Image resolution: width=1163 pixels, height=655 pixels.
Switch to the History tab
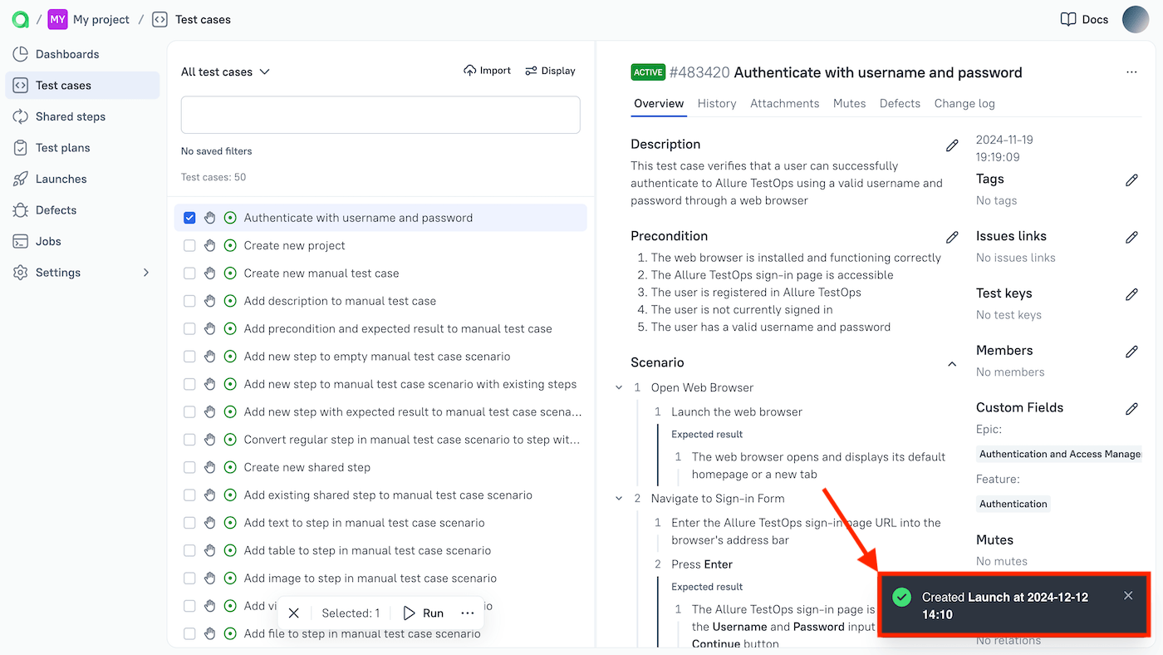(716, 104)
